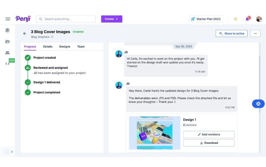Click the Penji logo

[23, 19]
